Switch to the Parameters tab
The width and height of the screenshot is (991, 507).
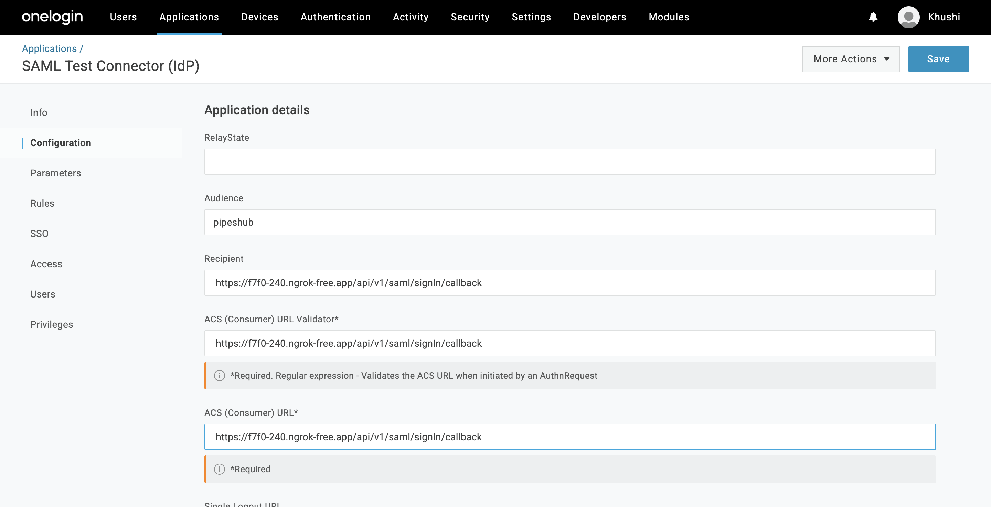pos(55,173)
